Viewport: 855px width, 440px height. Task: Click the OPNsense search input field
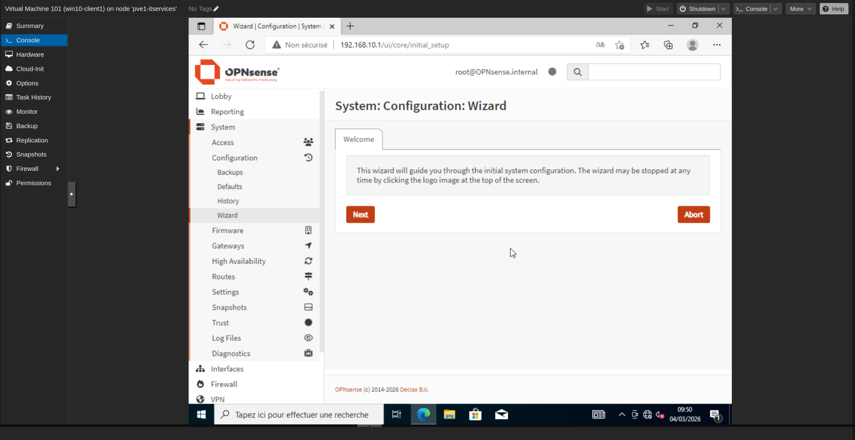[x=654, y=72]
